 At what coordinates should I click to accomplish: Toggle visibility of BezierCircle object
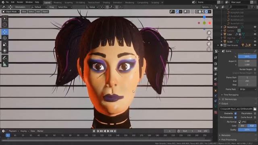[255, 27]
